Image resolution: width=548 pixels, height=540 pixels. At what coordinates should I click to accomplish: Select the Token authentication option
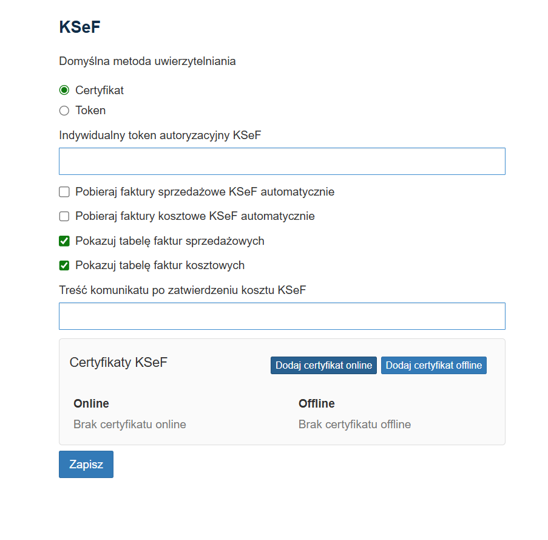click(64, 111)
